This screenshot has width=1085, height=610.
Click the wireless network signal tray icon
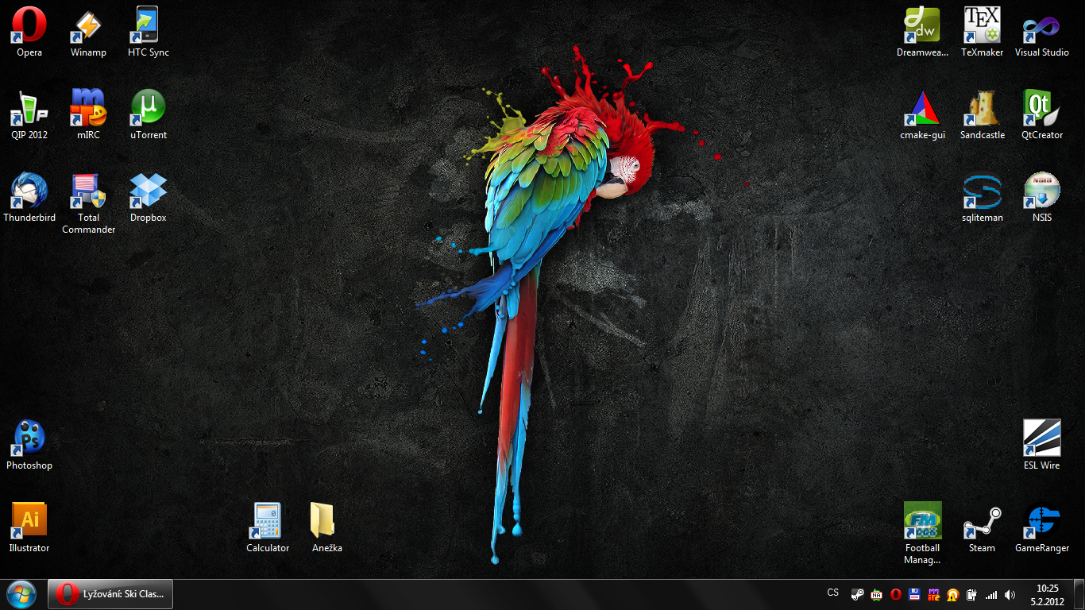tap(990, 595)
